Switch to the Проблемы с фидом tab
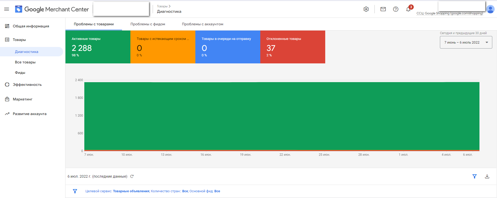The height and width of the screenshot is (198, 497). (x=148, y=24)
